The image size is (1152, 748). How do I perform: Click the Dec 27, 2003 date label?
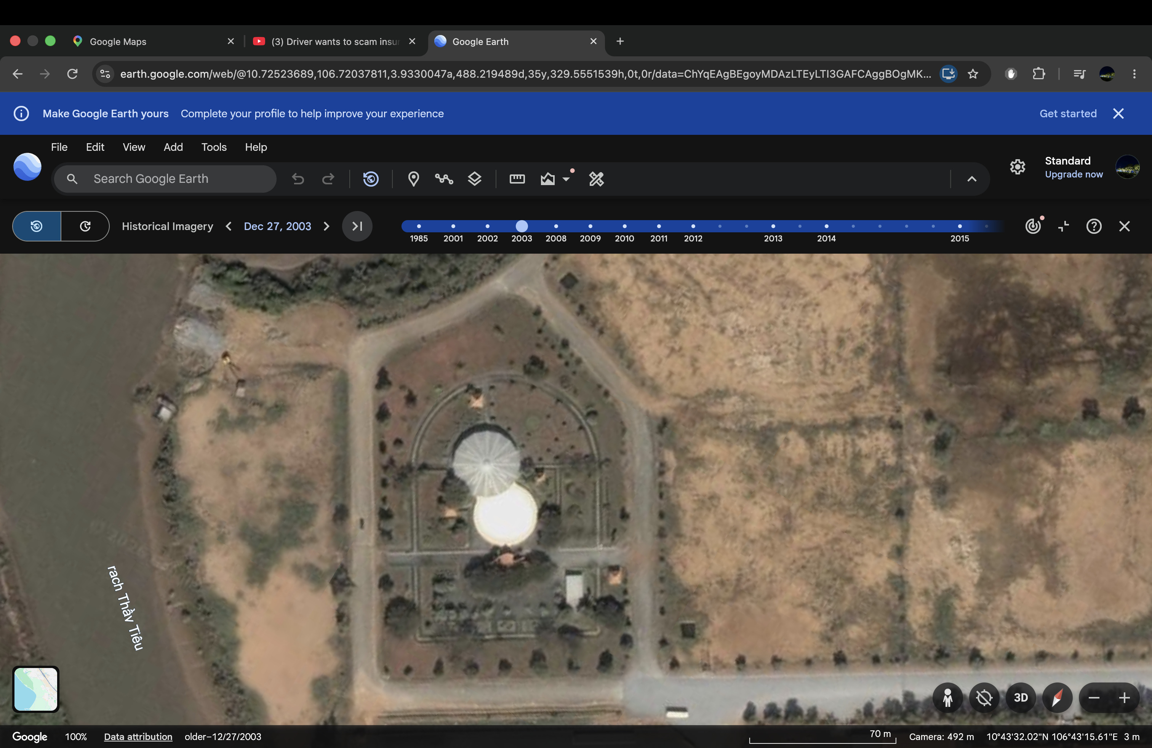277,226
